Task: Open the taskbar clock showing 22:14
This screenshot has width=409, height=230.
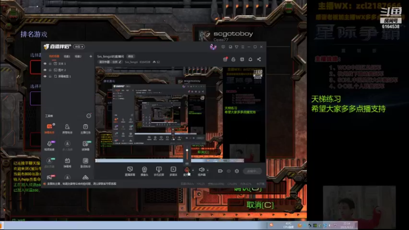Action: [347, 225]
